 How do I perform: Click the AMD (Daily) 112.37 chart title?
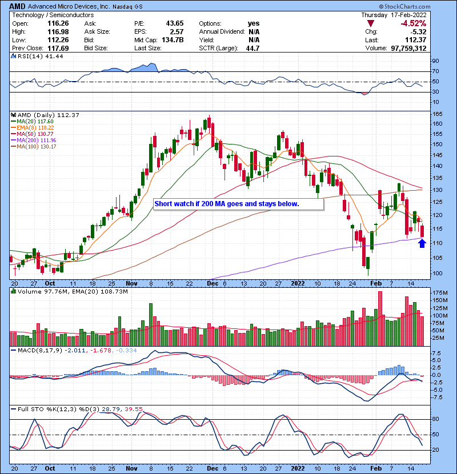click(x=49, y=115)
